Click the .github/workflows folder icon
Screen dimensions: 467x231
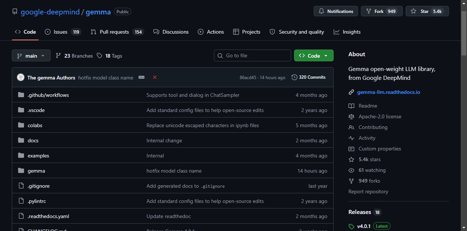(21, 95)
